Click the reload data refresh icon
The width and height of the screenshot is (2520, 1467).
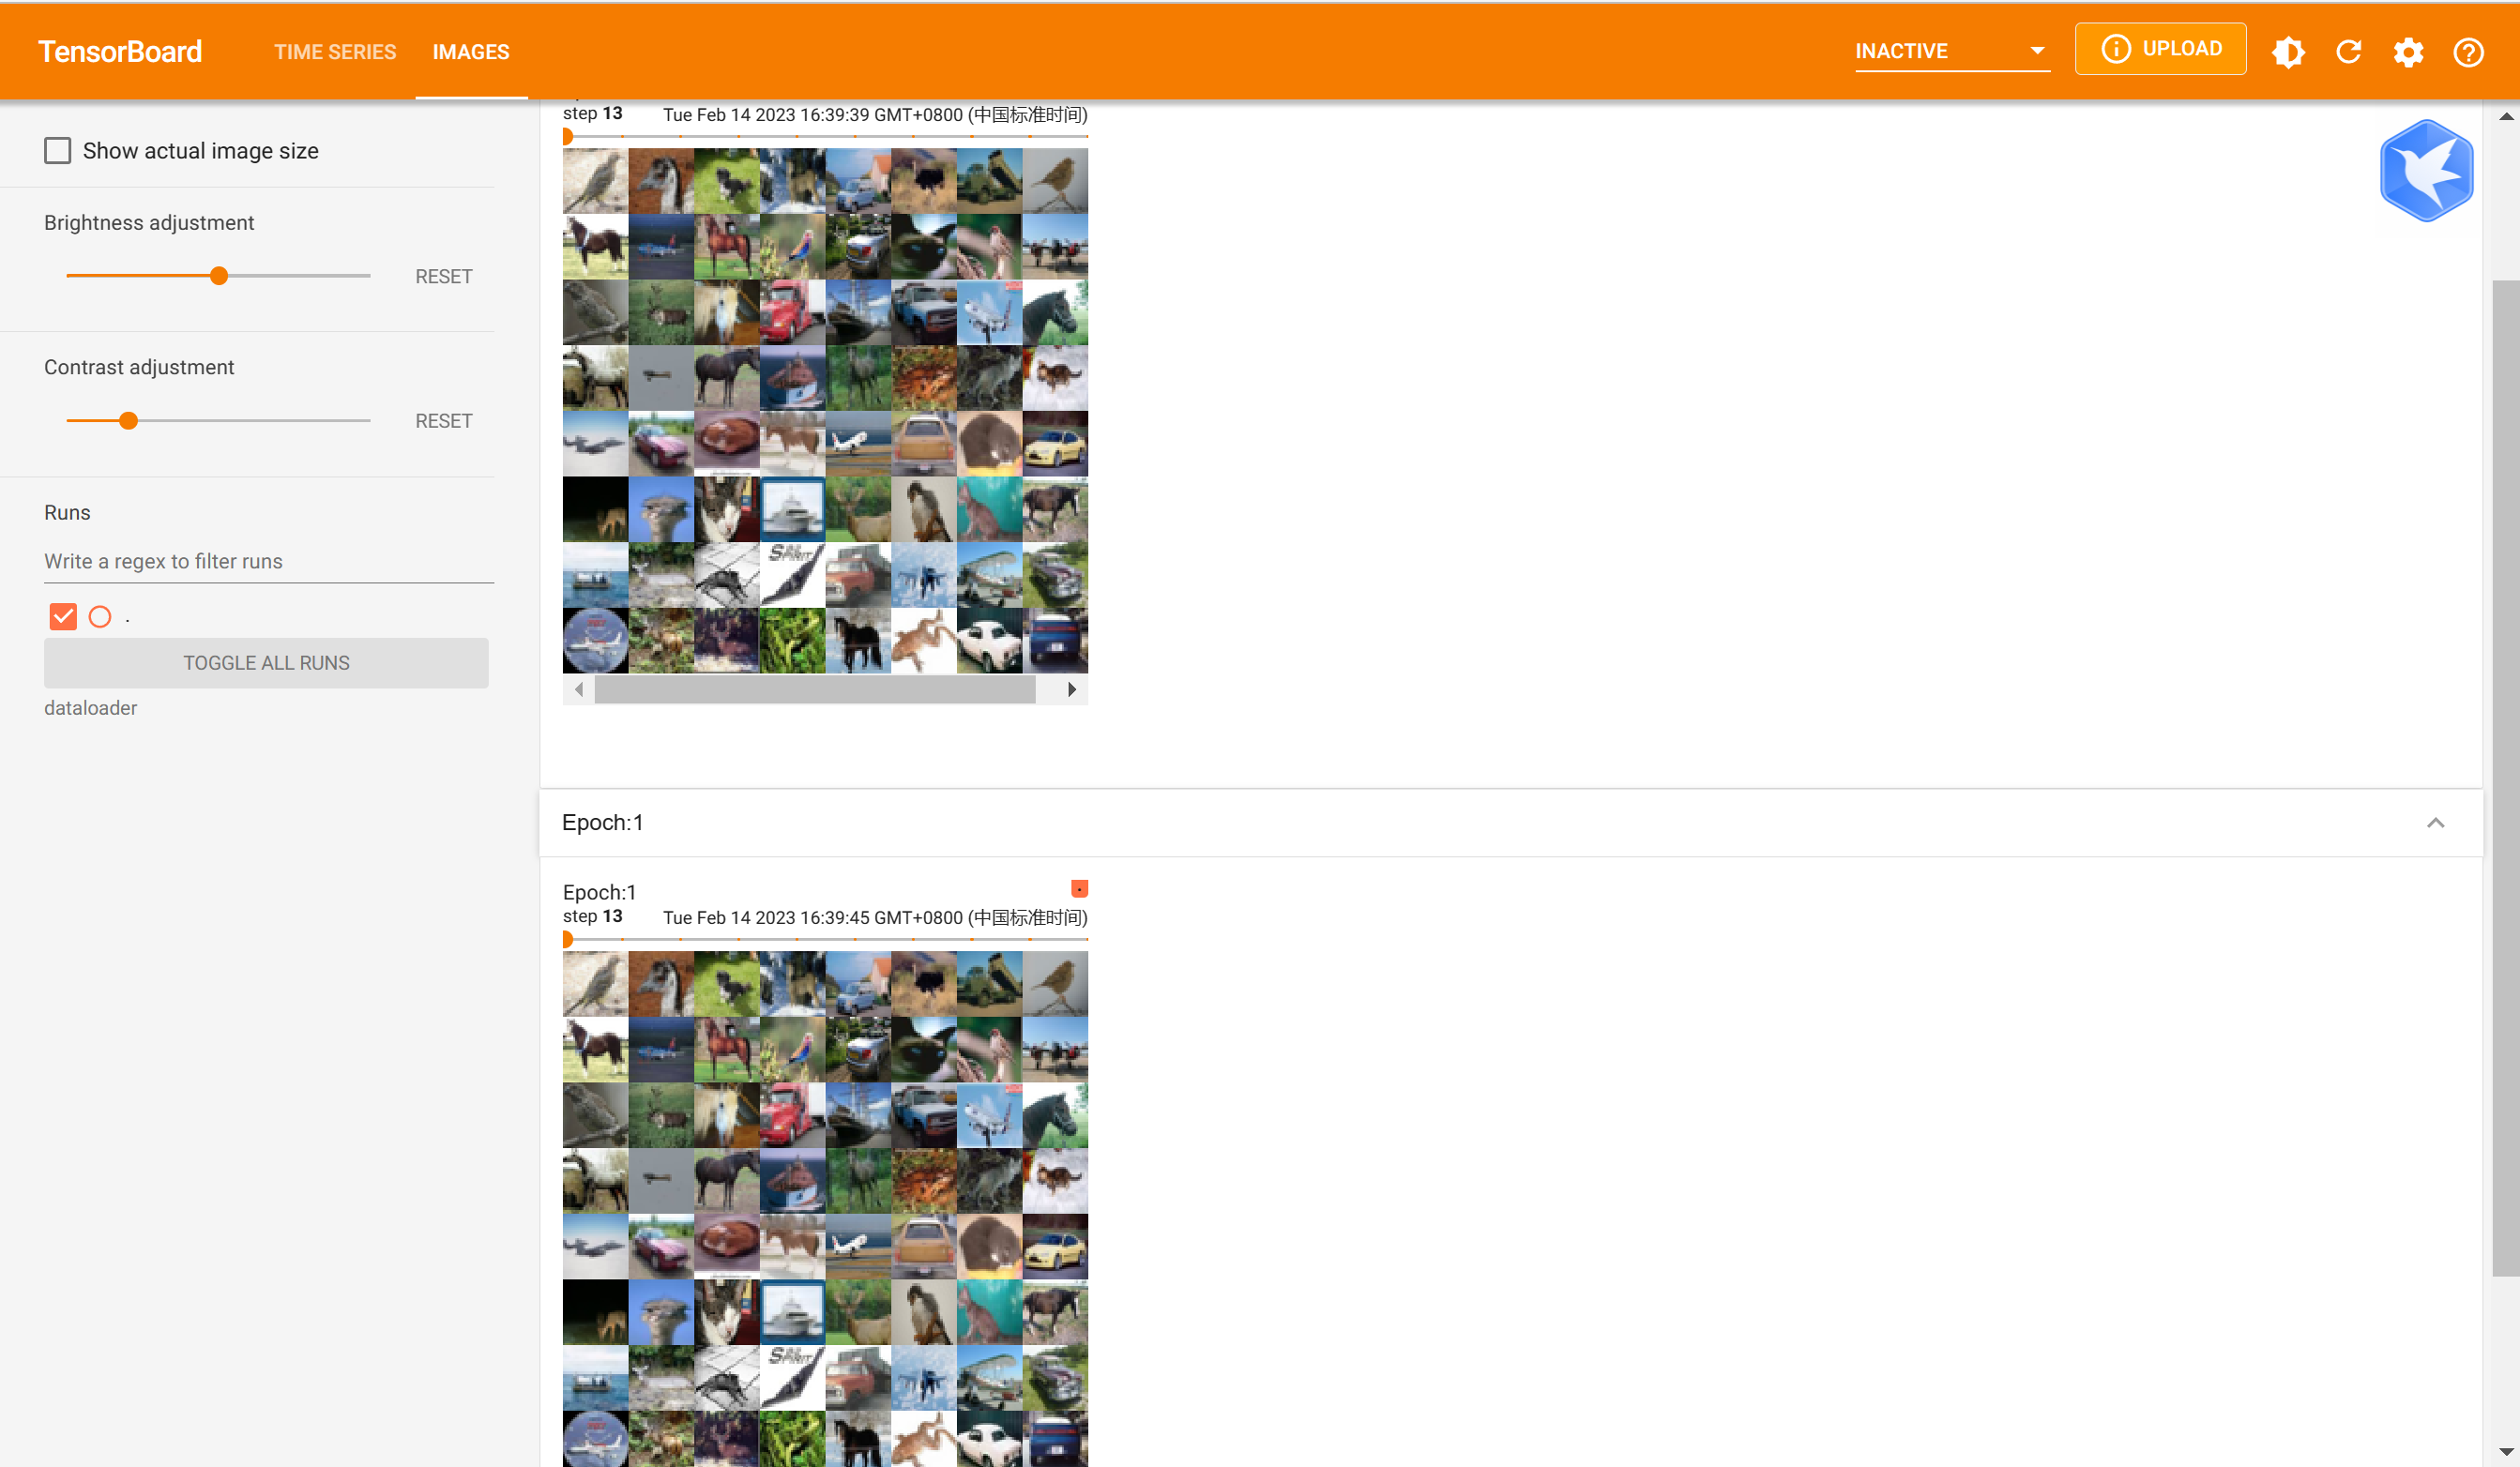tap(2348, 52)
